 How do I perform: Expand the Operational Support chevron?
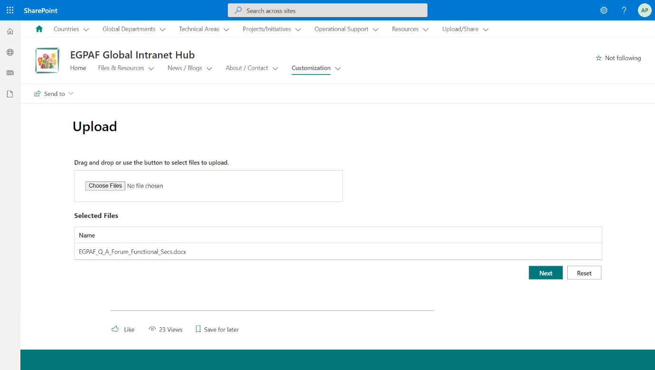click(x=375, y=29)
